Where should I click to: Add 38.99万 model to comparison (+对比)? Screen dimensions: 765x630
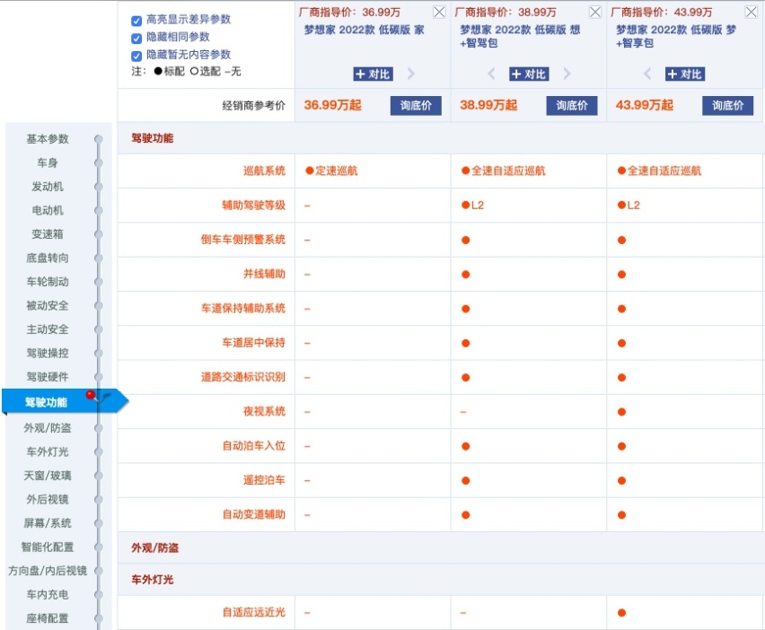529,74
